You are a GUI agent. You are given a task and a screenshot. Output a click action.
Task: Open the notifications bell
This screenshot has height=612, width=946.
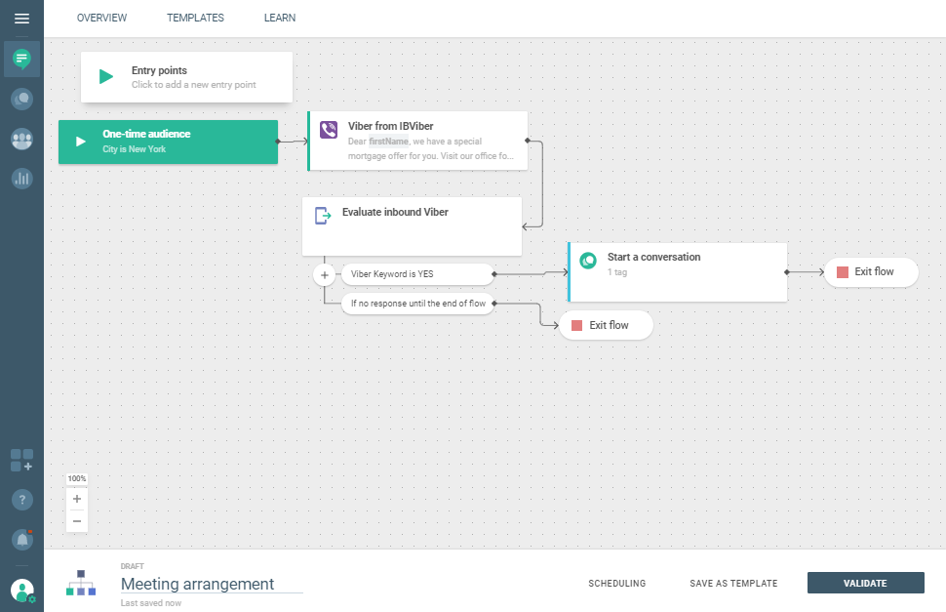click(21, 539)
